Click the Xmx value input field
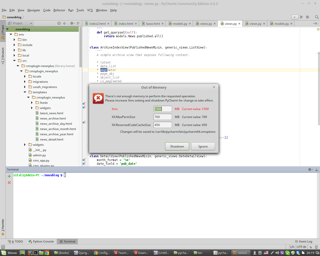 [162, 109]
